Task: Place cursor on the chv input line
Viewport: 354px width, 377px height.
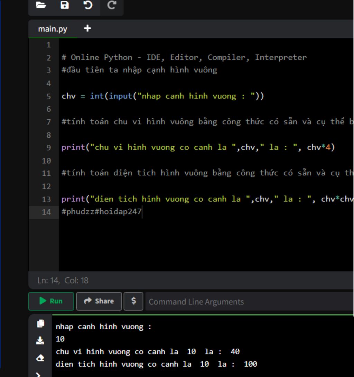Action: (162, 96)
